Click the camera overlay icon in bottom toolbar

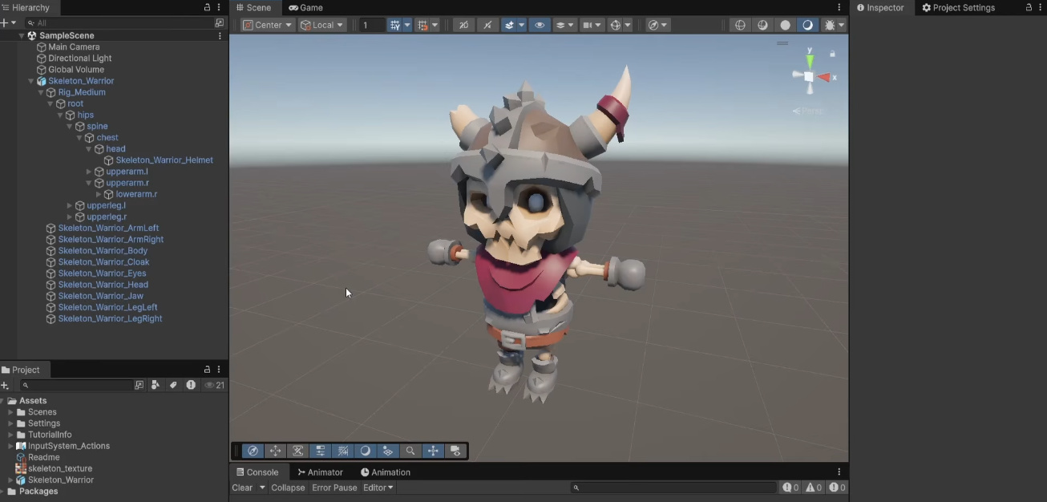[x=455, y=451]
